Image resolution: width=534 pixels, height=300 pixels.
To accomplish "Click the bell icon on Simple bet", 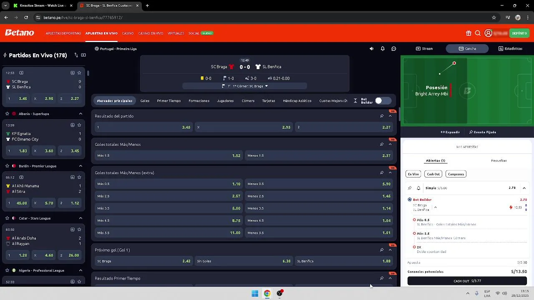I will point(418,188).
